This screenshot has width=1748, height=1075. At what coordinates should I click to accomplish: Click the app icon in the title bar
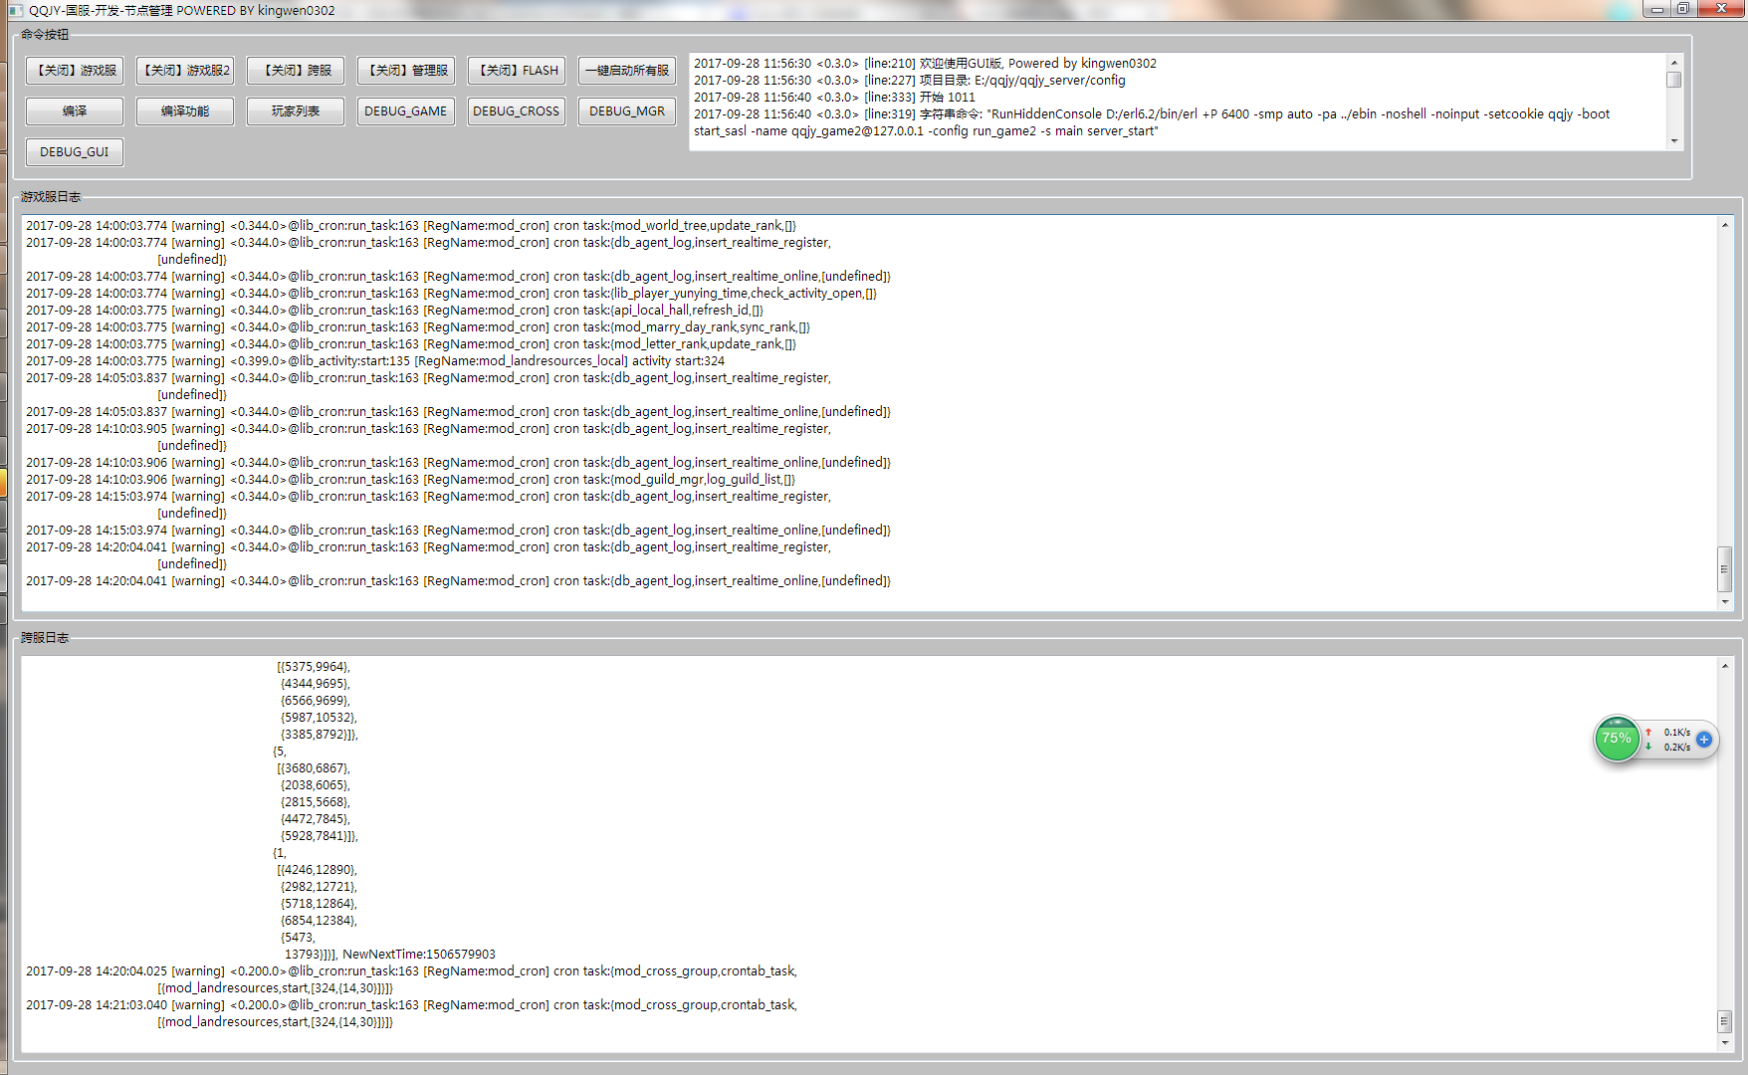(x=16, y=10)
